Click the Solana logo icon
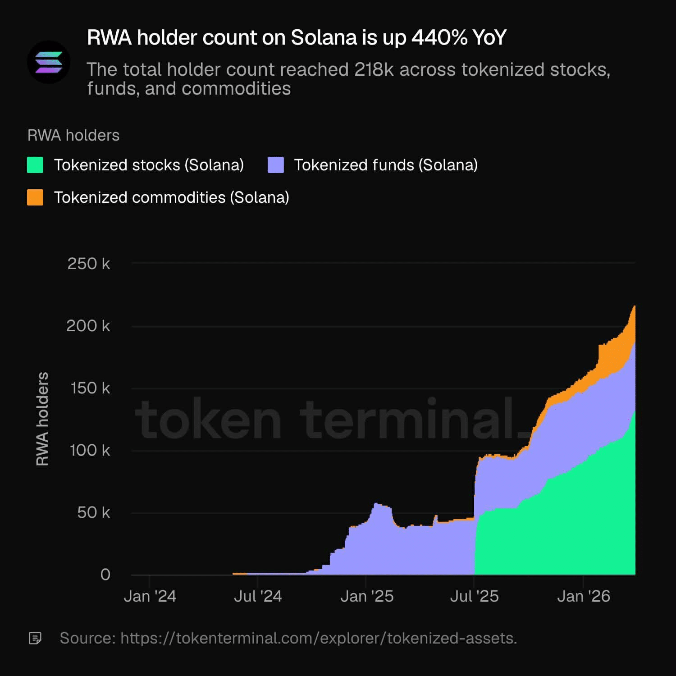The image size is (676, 676). [x=49, y=62]
